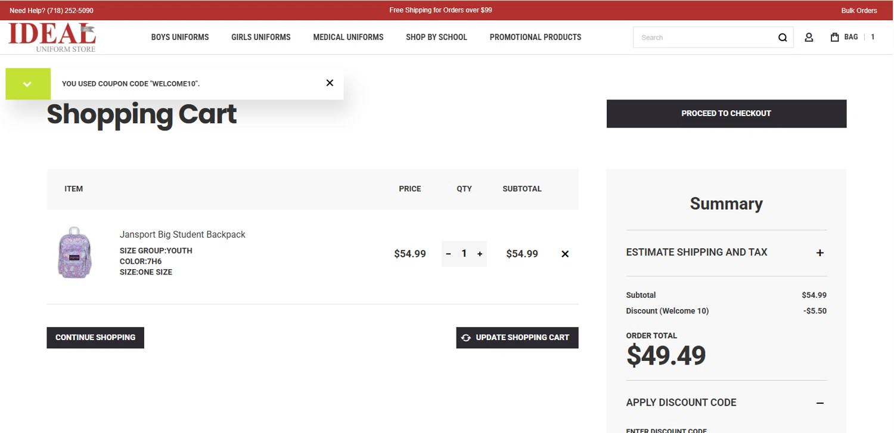The image size is (894, 433).
Task: Open Medical Uniforms menu
Action: (348, 37)
